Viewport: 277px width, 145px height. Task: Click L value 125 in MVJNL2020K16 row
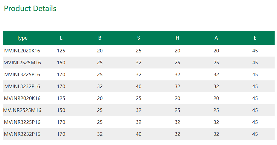click(x=61, y=51)
